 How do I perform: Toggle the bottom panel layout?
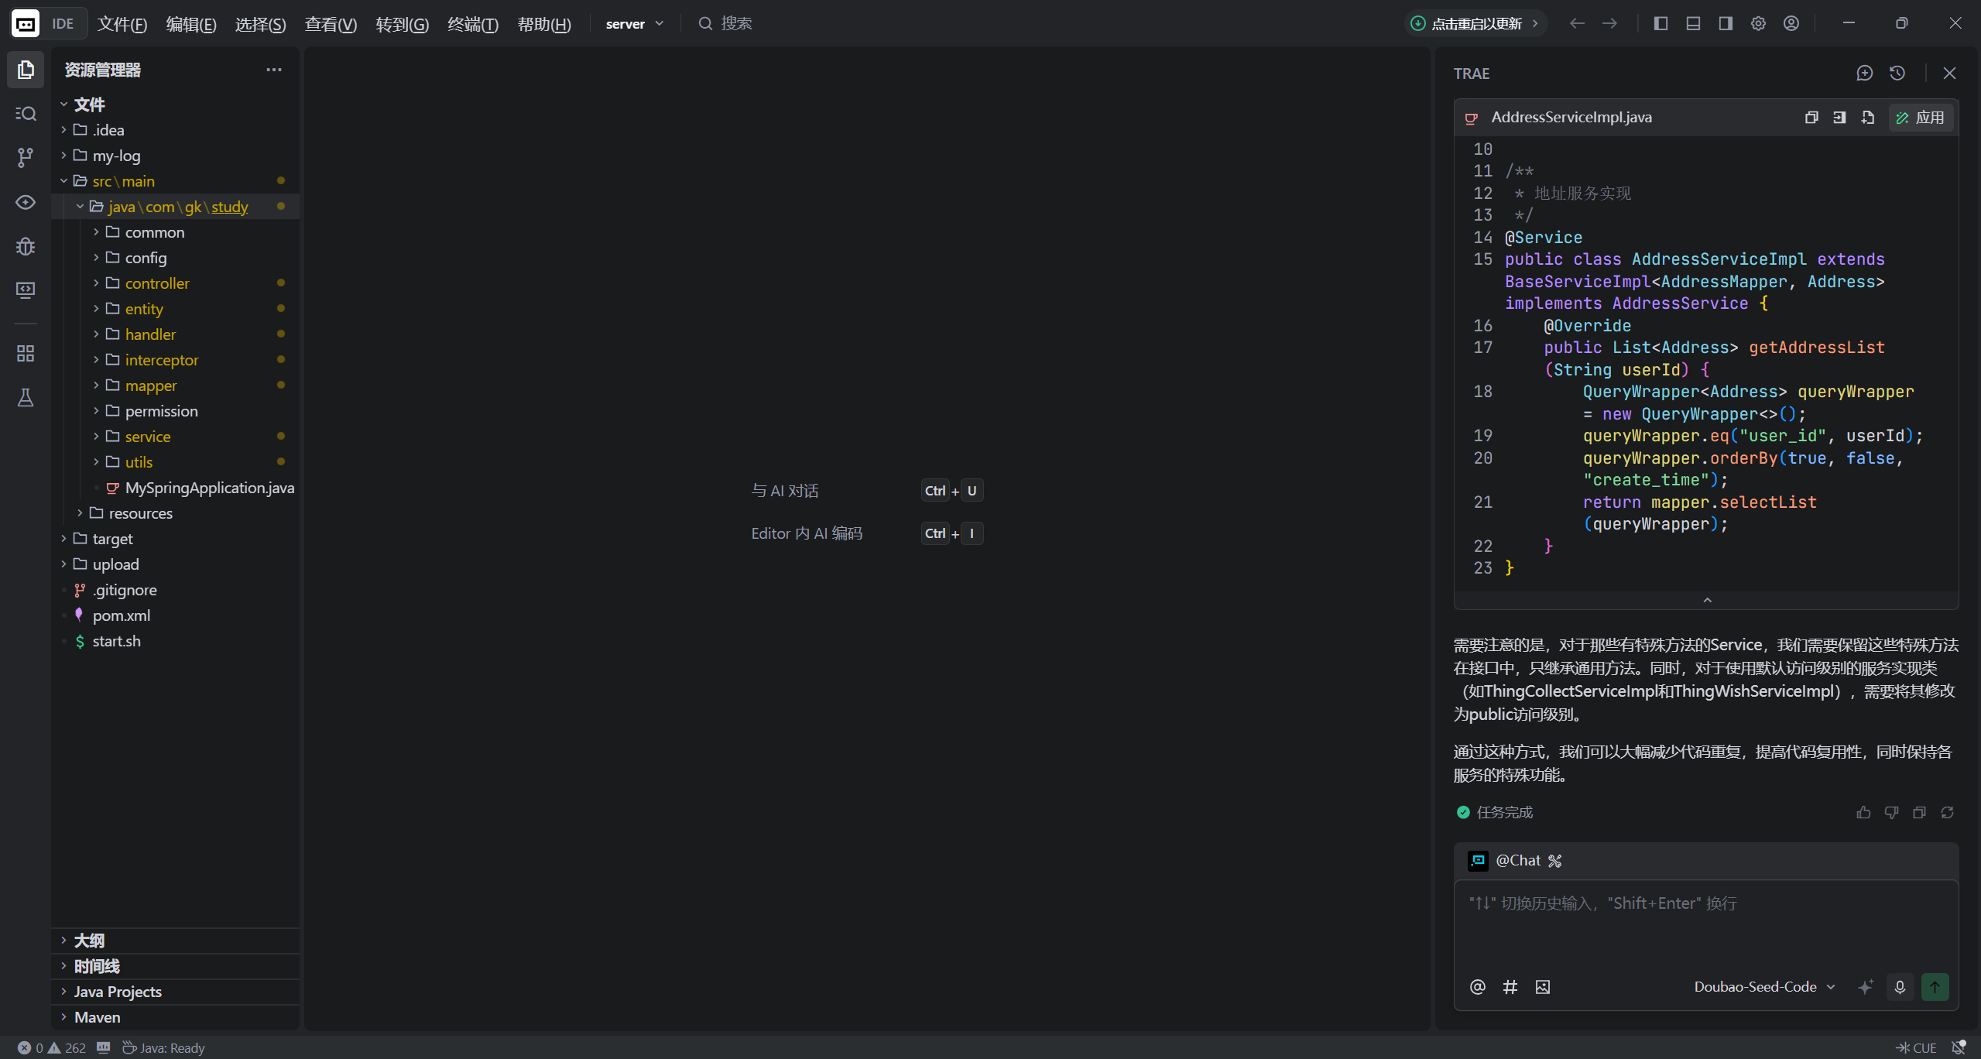click(x=1693, y=23)
